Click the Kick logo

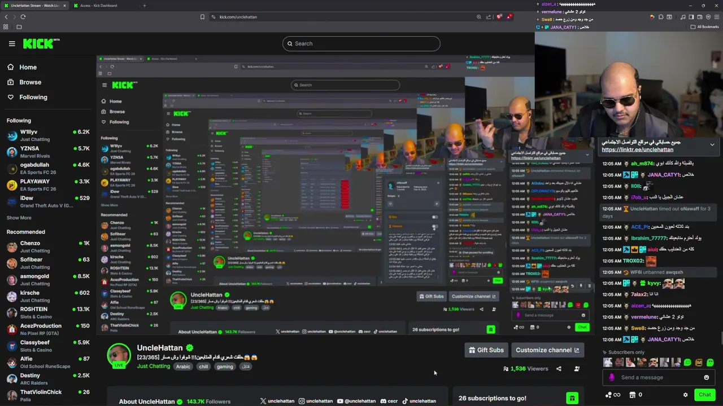point(41,43)
